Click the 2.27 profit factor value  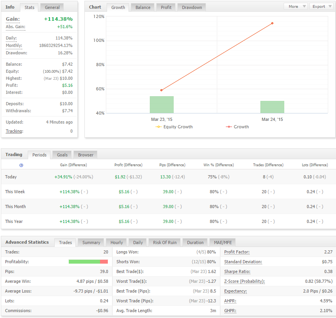tap(328, 252)
